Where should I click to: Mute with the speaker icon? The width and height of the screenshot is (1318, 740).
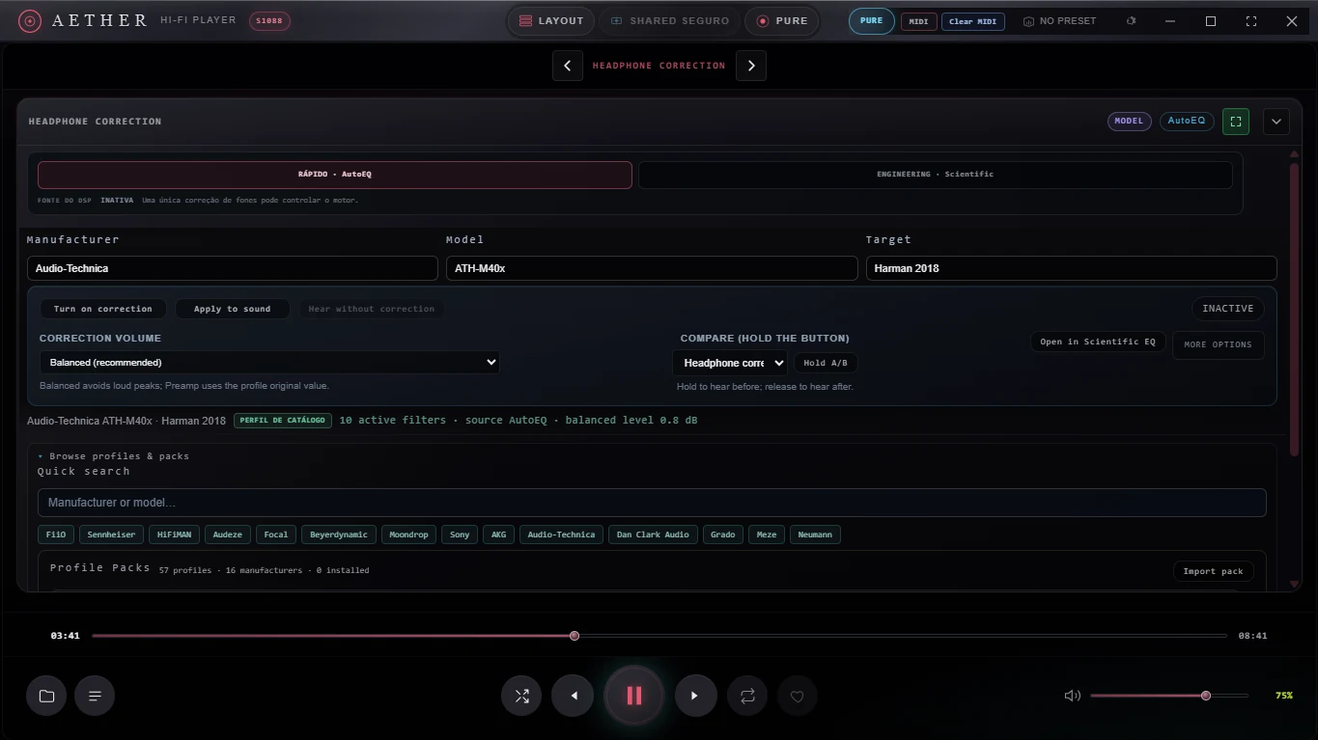(x=1072, y=696)
